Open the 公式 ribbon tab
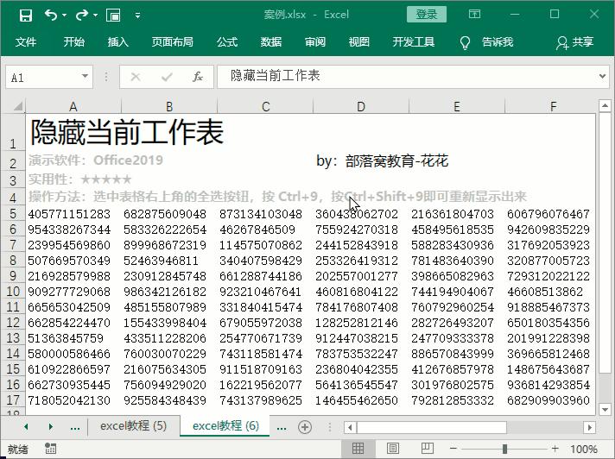 [x=227, y=42]
